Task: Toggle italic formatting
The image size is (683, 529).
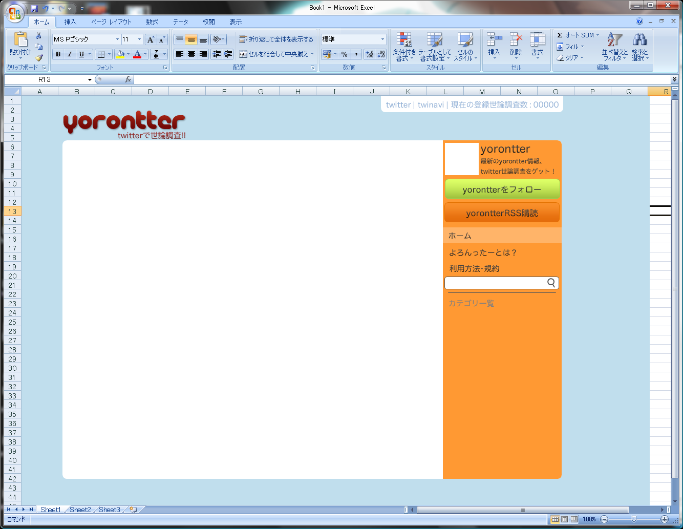Action: 70,54
